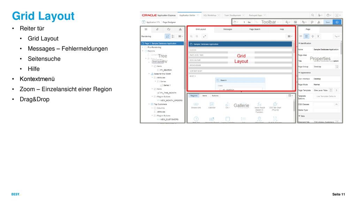Switch to the Grid Layout tab
Screen dimensions: 357x201
(x=200, y=29)
